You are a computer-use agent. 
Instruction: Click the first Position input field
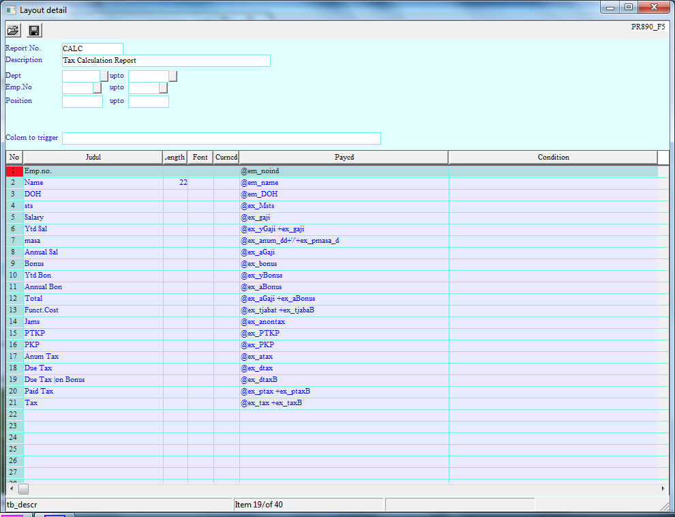(x=82, y=102)
